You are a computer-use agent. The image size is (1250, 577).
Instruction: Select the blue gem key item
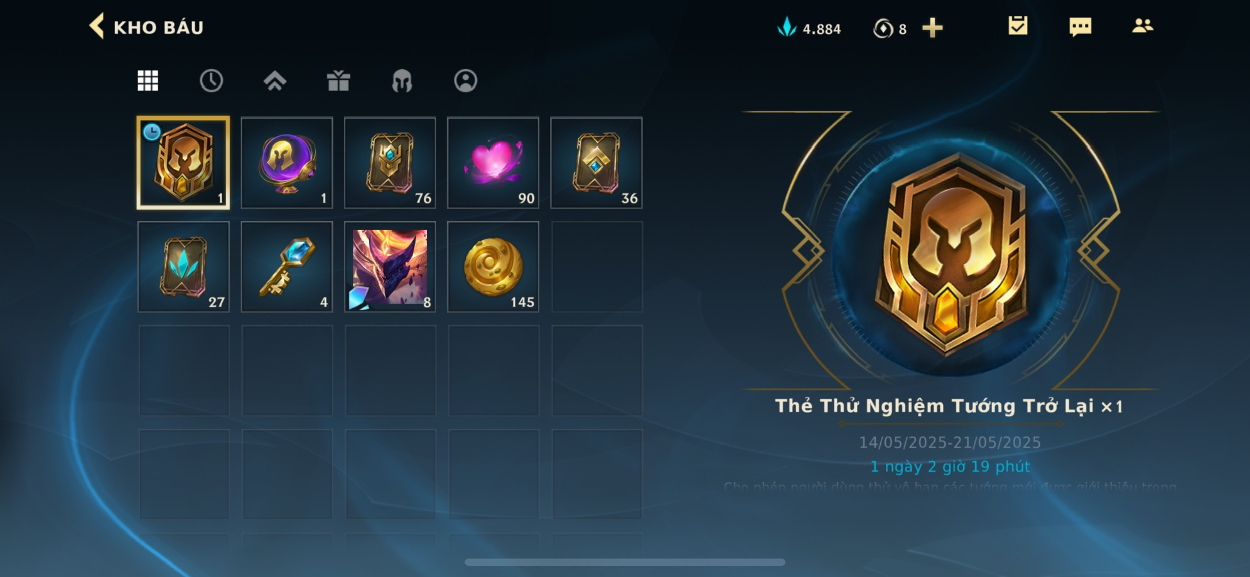pyautogui.click(x=287, y=267)
